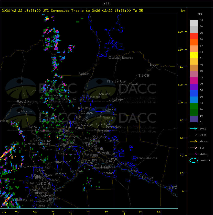This screenshot has width=213, height=215.
Task: Click the JUNIN label
Action: (x=94, y=155)
